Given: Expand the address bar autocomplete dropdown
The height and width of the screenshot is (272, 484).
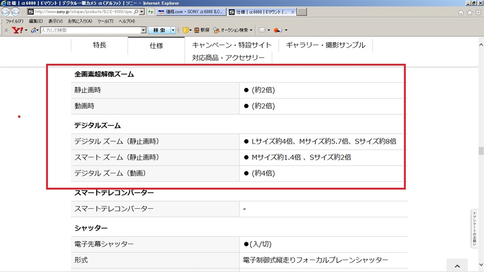Looking at the screenshot, I should (x=142, y=12).
